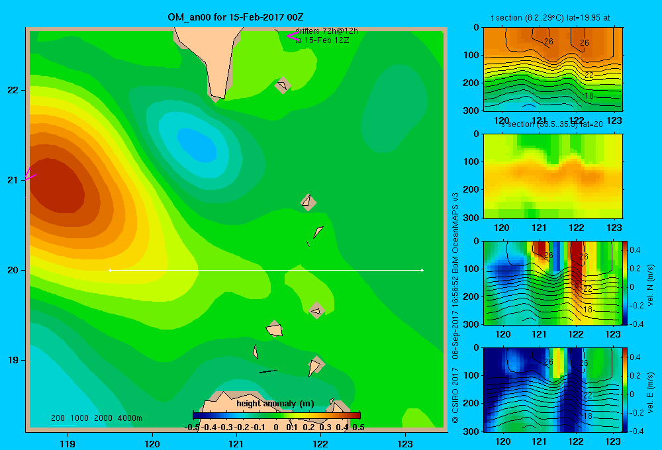Click the island near 122E 19.5N

click(316, 311)
